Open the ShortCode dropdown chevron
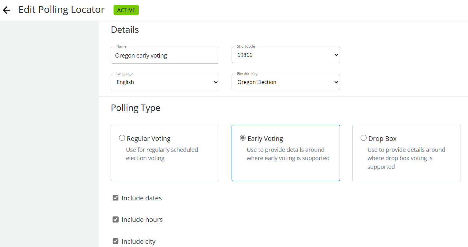This screenshot has width=468, height=247. [x=336, y=55]
